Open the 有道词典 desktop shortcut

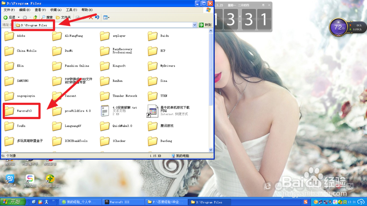click(10, 181)
